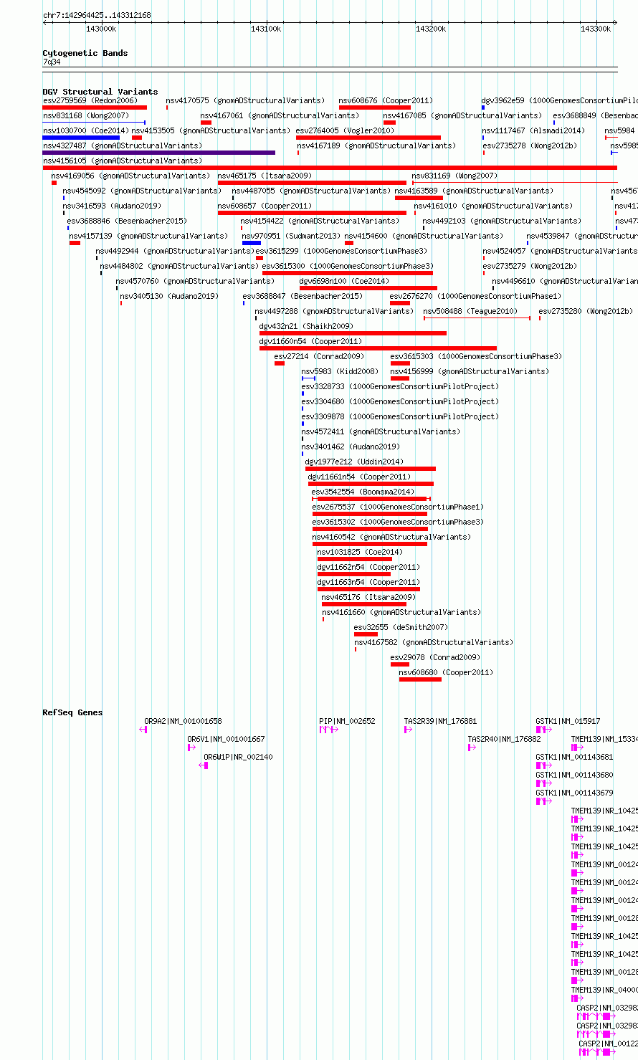Click variant esv2759569 (Redon2006)
This screenshot has width=638, height=1060.
[x=90, y=101]
